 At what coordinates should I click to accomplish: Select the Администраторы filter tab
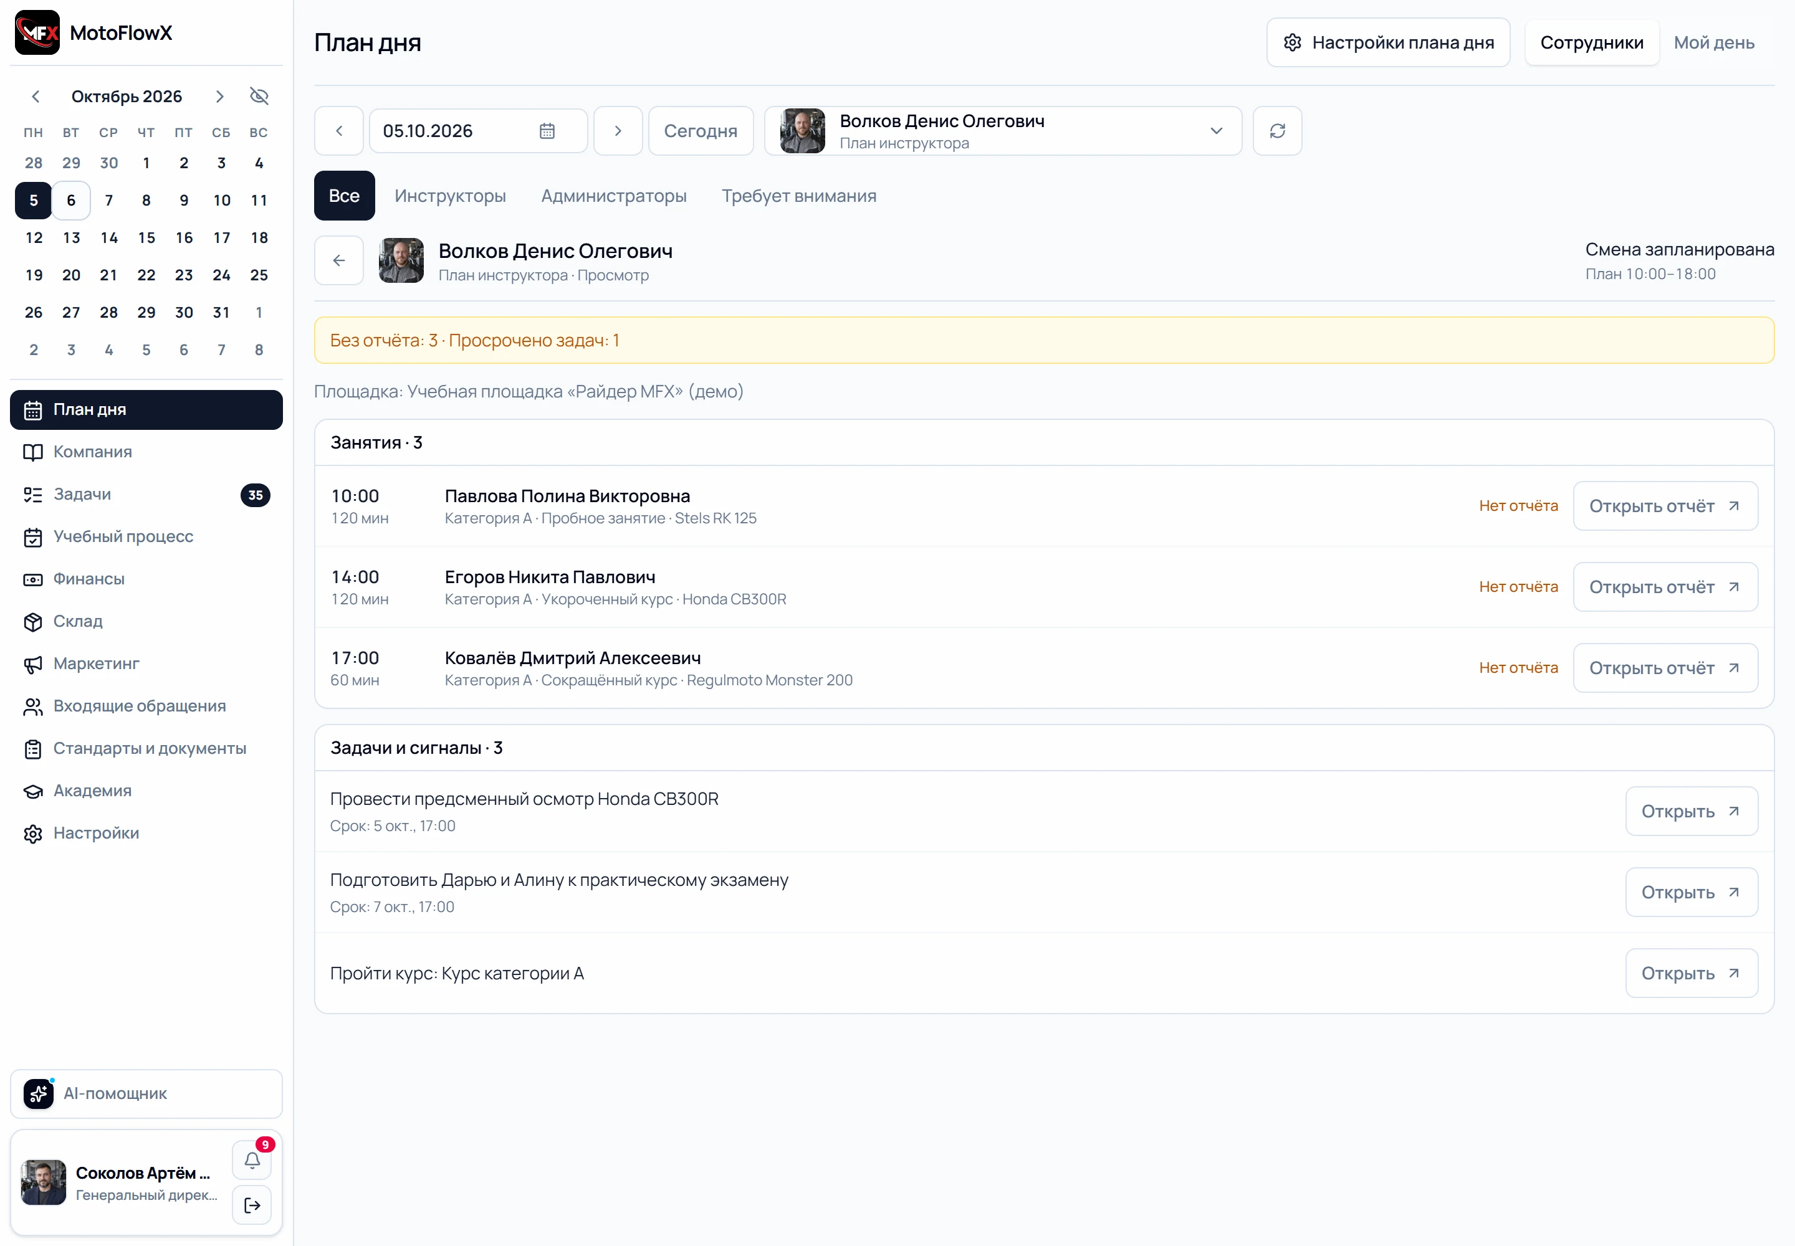click(x=614, y=196)
